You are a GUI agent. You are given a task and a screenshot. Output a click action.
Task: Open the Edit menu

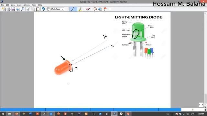coord(7,5)
